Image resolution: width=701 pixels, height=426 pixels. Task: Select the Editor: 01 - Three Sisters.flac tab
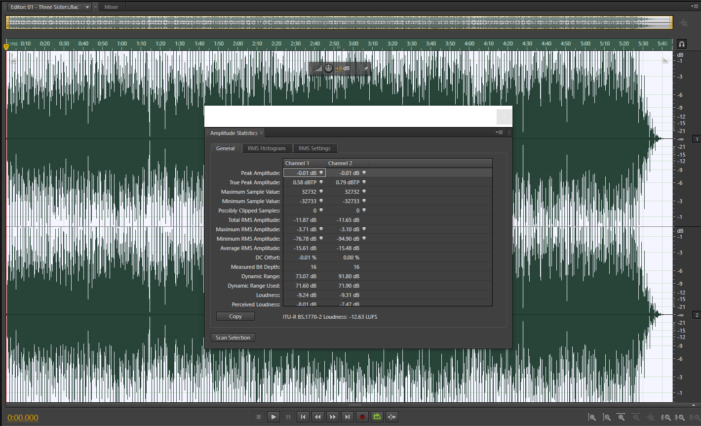coord(44,7)
